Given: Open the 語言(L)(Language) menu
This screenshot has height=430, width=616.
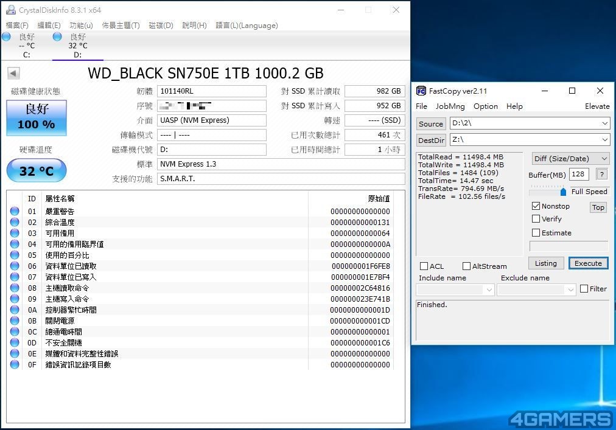Looking at the screenshot, I should click(x=247, y=26).
